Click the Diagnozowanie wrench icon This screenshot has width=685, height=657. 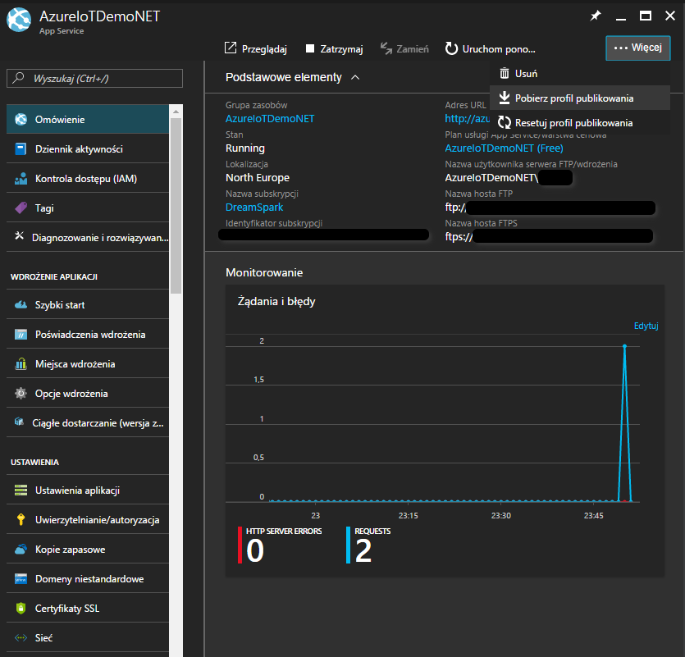pyautogui.click(x=19, y=236)
